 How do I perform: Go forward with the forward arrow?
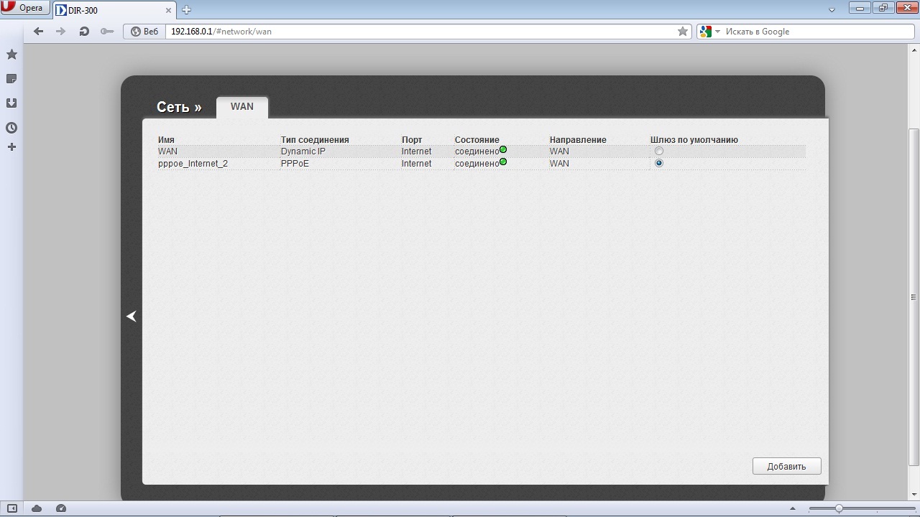coord(61,32)
